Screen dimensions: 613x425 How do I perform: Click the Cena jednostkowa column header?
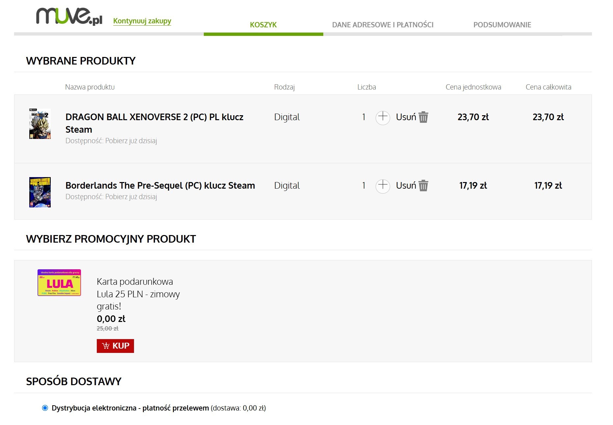[473, 87]
